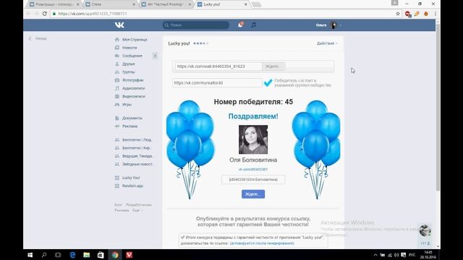Open Windows Store icon in taskbar

tap(101, 255)
